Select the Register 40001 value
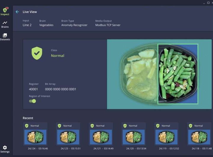Image resolution: width=213 pixels, height=157 pixels. (x=33, y=89)
